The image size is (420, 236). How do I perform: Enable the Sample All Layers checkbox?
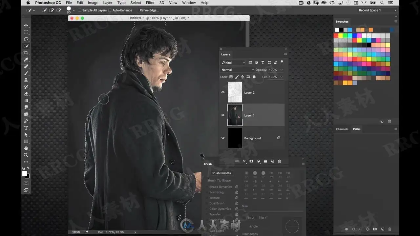click(79, 10)
